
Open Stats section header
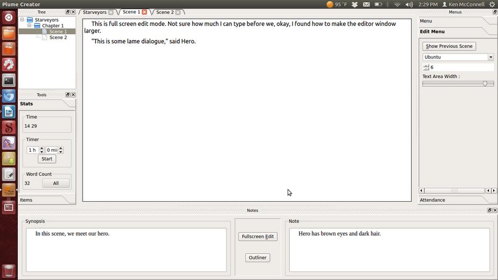point(47,104)
